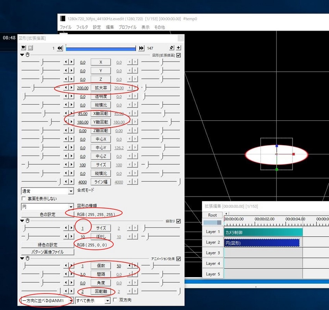Click the Layer 4 label
This screenshot has width=329, height=310.
213,263
